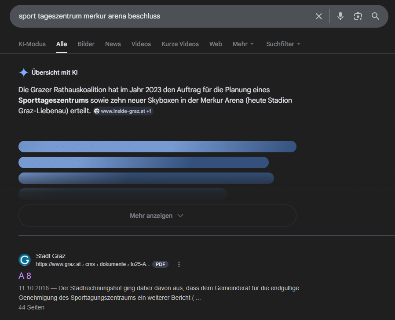Screen dimensions: 395x320
Task: Switch to the KI-Modus tab
Action: [x=32, y=44]
